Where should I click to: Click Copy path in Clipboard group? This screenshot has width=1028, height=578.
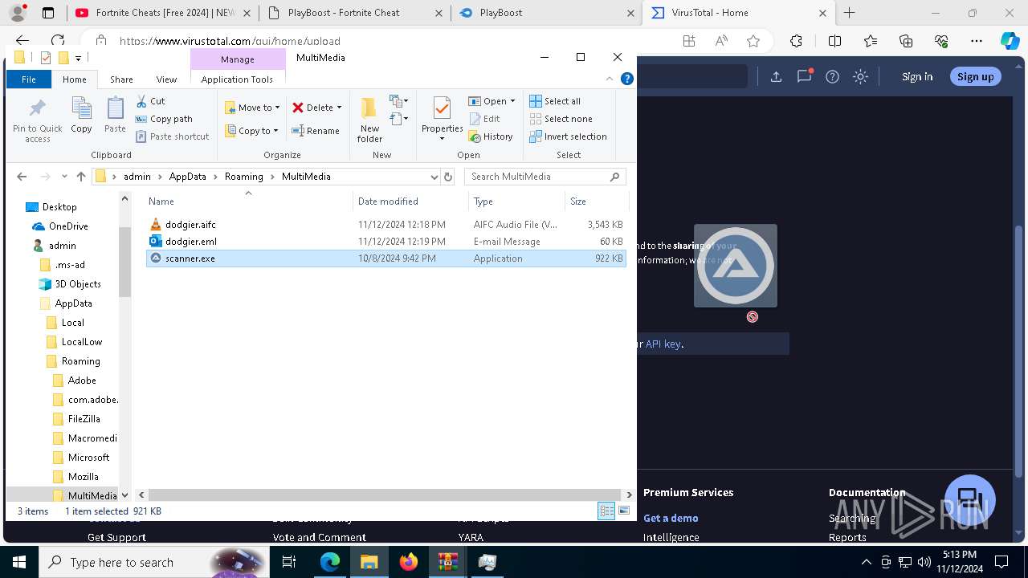pyautogui.click(x=164, y=119)
